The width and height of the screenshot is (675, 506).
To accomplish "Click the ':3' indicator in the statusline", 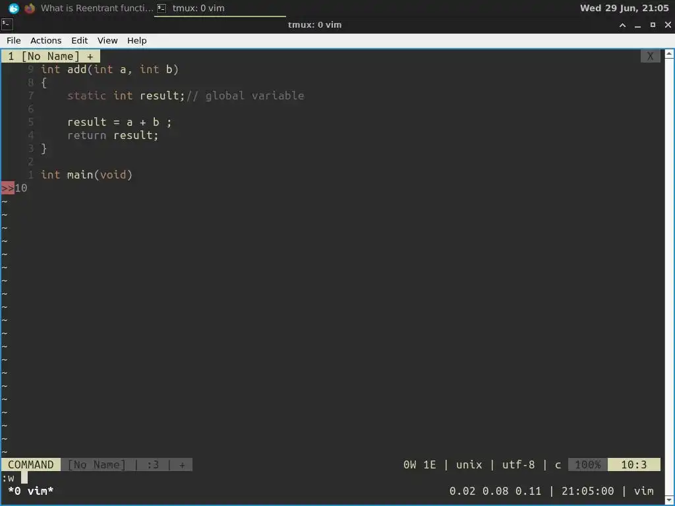I will (x=152, y=464).
